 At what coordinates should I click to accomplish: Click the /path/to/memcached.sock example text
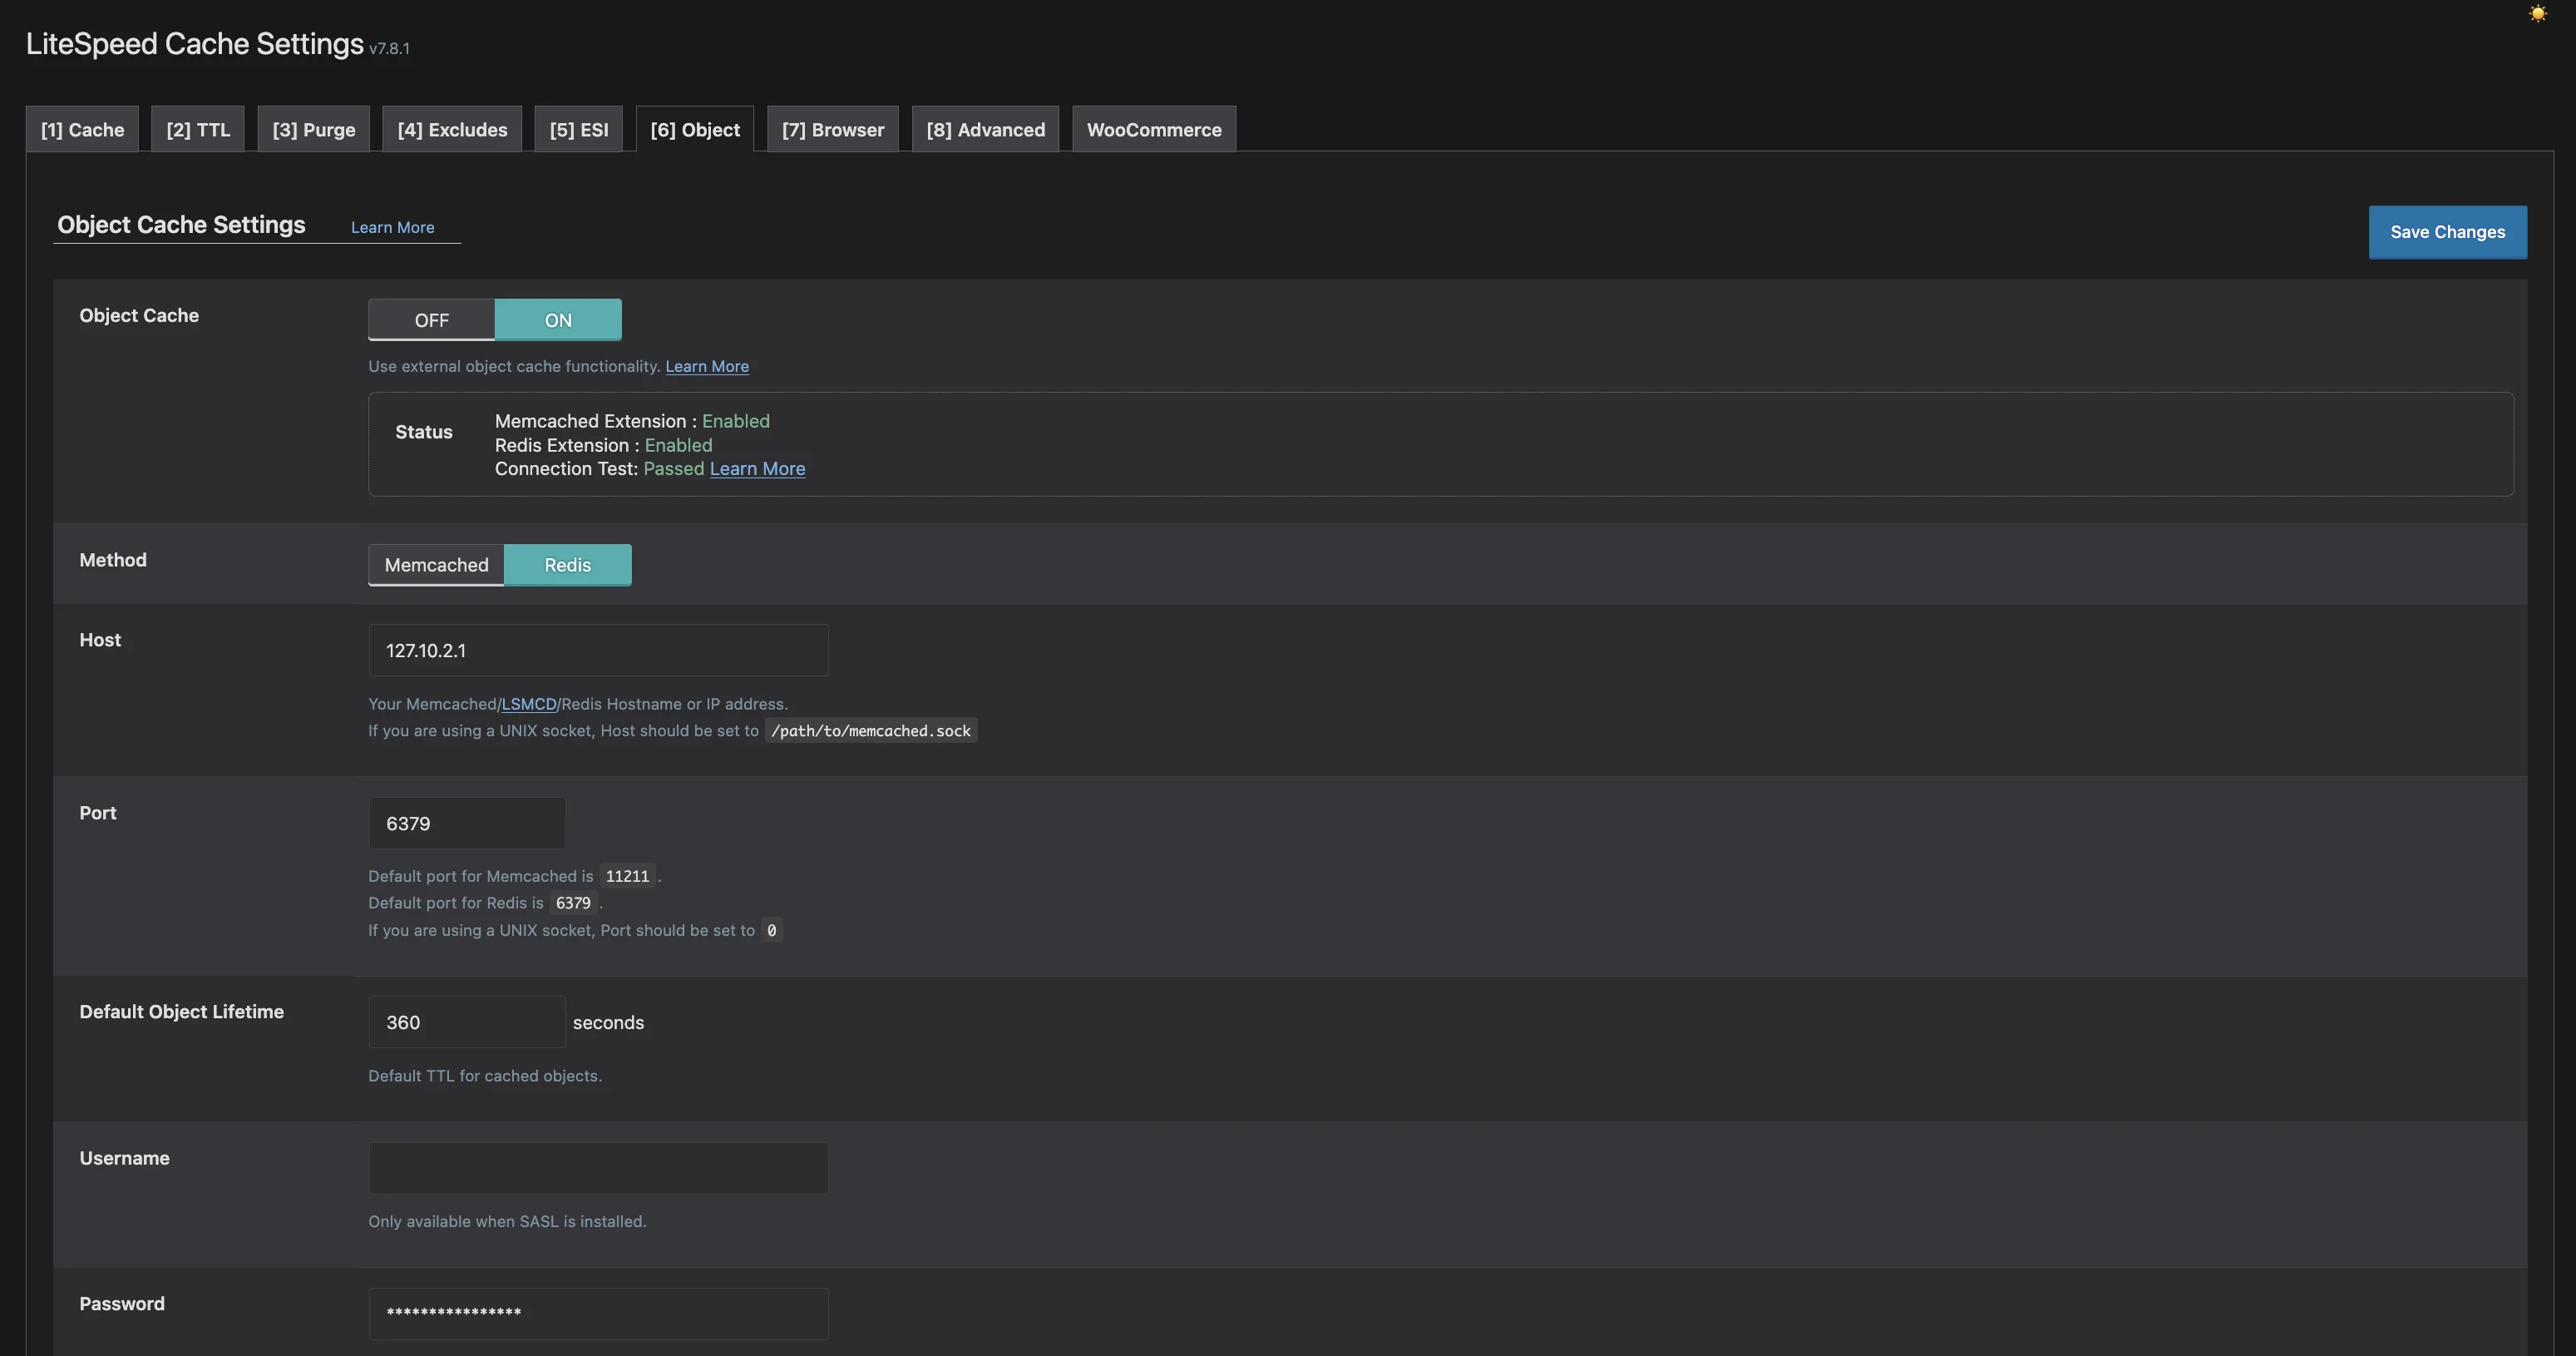(870, 730)
